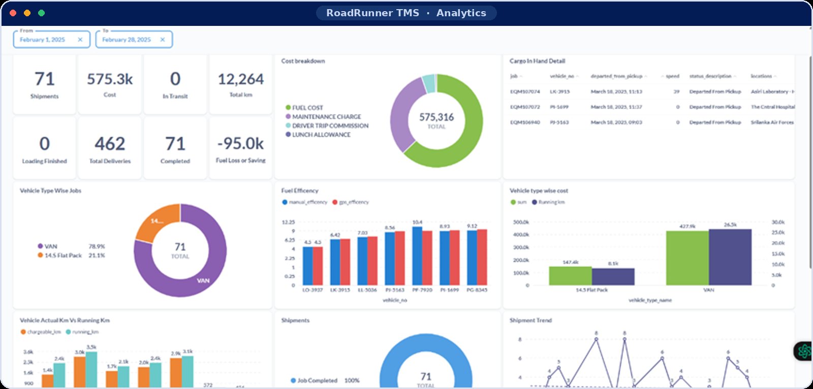Sort by the locations column arrow
The width and height of the screenshot is (813, 389).
(x=775, y=77)
